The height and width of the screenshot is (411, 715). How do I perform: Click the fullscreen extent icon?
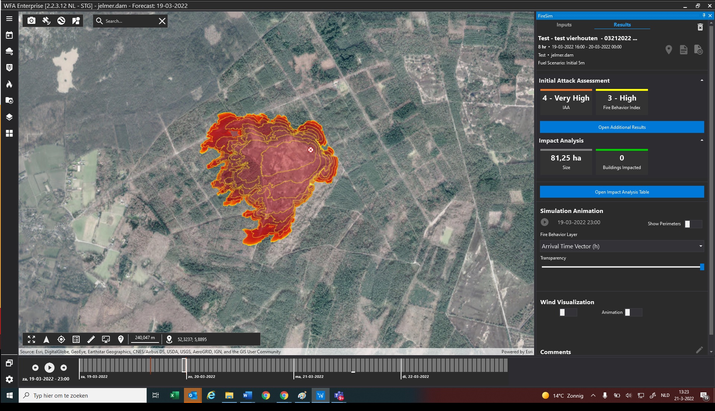click(x=31, y=339)
